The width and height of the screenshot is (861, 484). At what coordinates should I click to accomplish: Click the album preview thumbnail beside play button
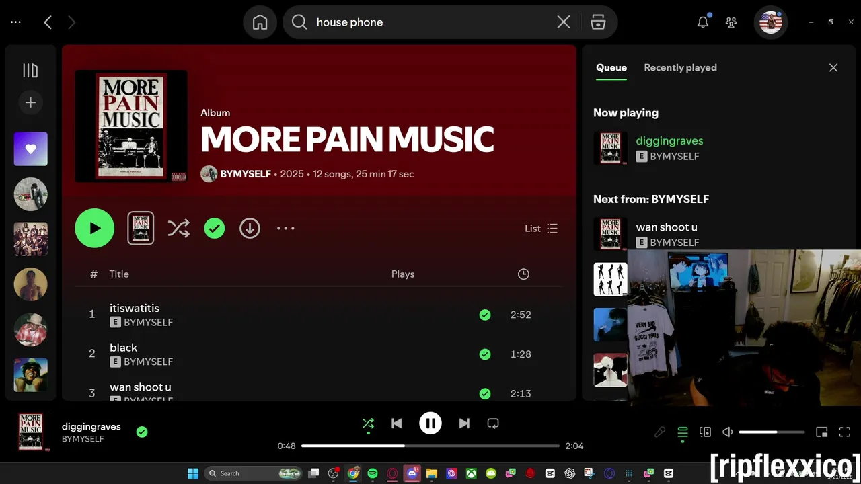(141, 228)
